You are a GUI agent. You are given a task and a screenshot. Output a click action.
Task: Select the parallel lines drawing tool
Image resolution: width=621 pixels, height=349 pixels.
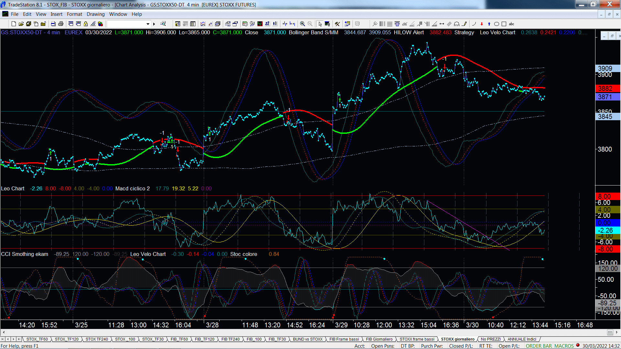coord(449,24)
